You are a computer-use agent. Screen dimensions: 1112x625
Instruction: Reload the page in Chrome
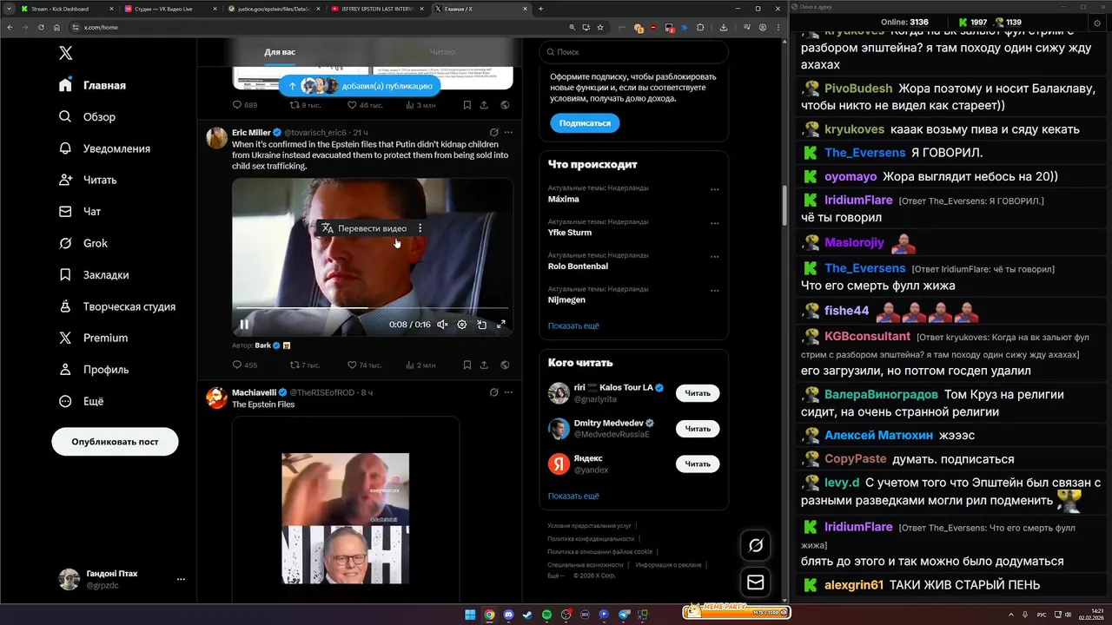click(x=41, y=27)
